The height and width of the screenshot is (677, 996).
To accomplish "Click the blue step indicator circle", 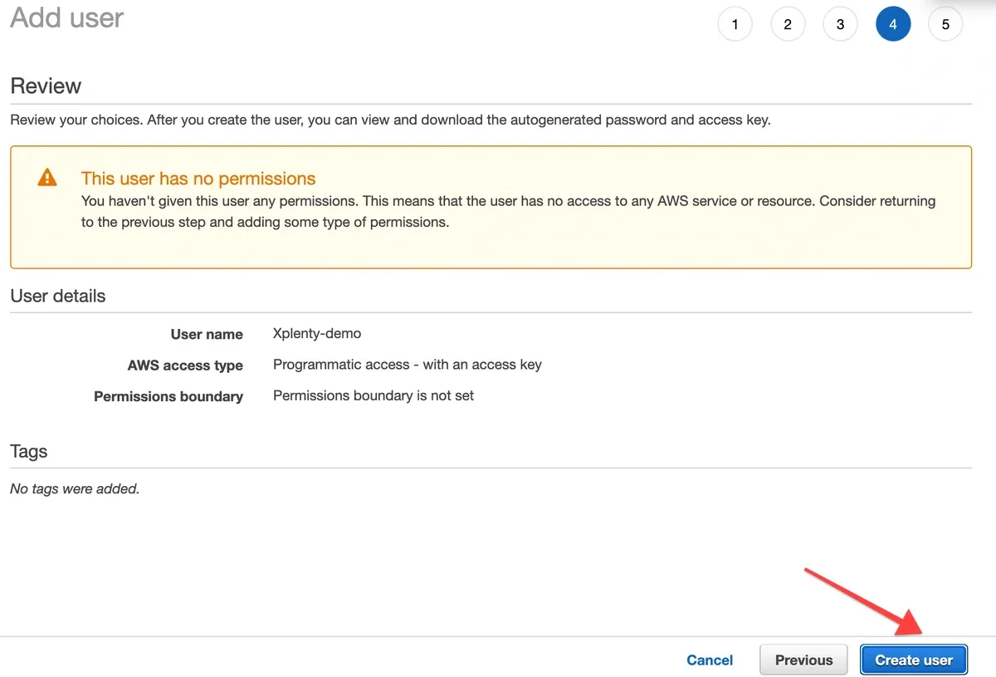I will point(893,23).
